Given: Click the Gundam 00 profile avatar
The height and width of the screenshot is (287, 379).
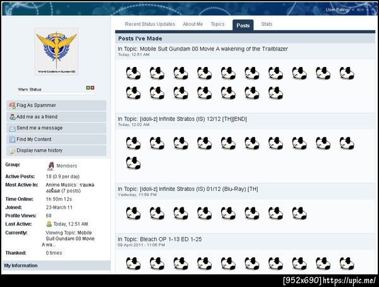Looking at the screenshot, I should (x=57, y=52).
